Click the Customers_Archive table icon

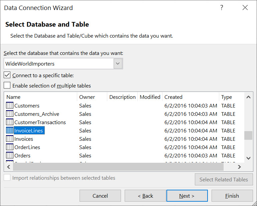[10, 114]
